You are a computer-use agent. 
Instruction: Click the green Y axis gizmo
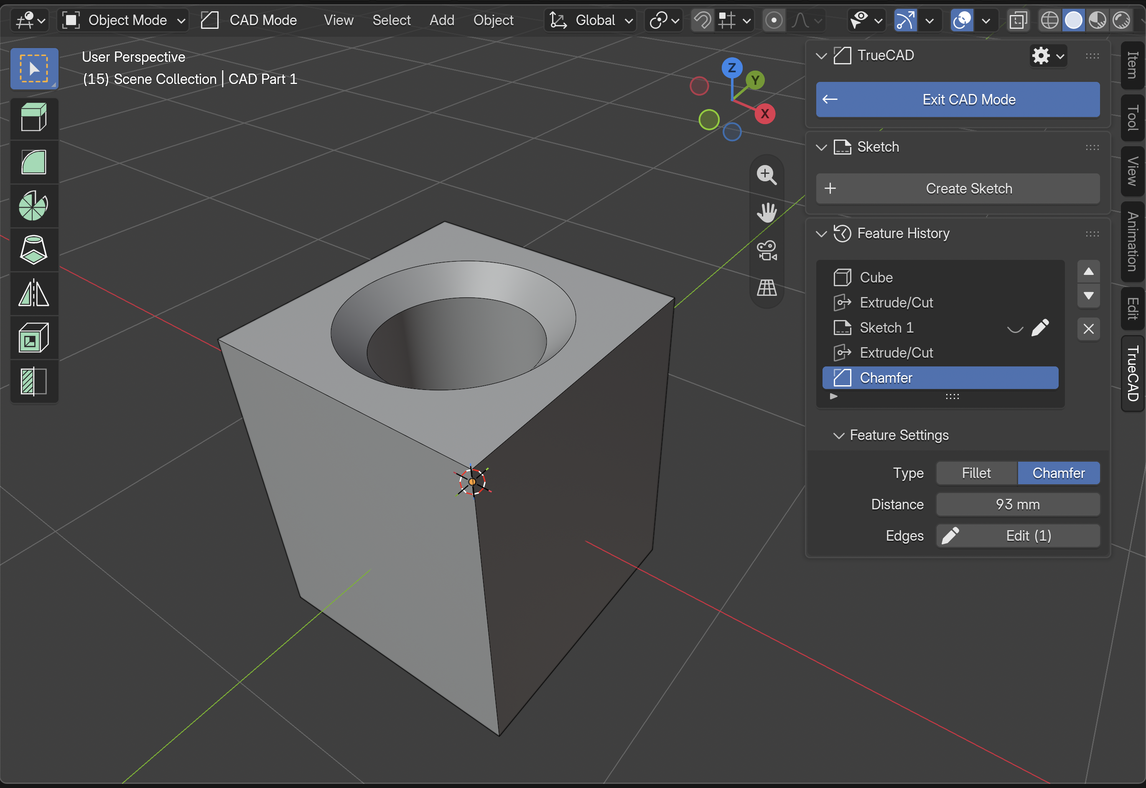(x=755, y=80)
